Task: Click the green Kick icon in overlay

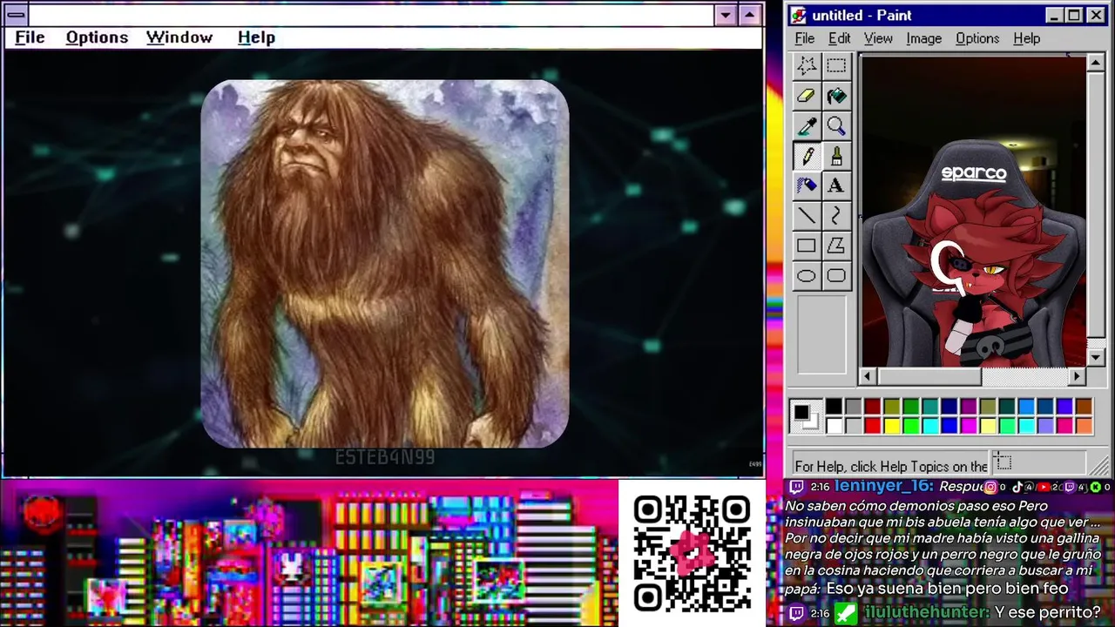Action: pyautogui.click(x=1096, y=487)
